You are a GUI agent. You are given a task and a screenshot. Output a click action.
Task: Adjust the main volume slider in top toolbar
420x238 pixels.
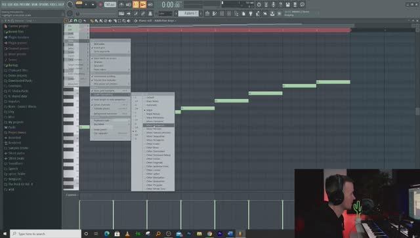[70, 5]
